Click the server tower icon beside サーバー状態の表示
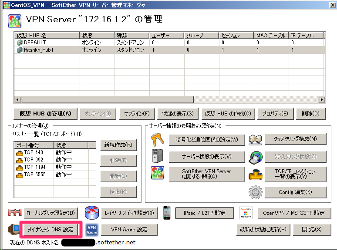 click(157, 156)
